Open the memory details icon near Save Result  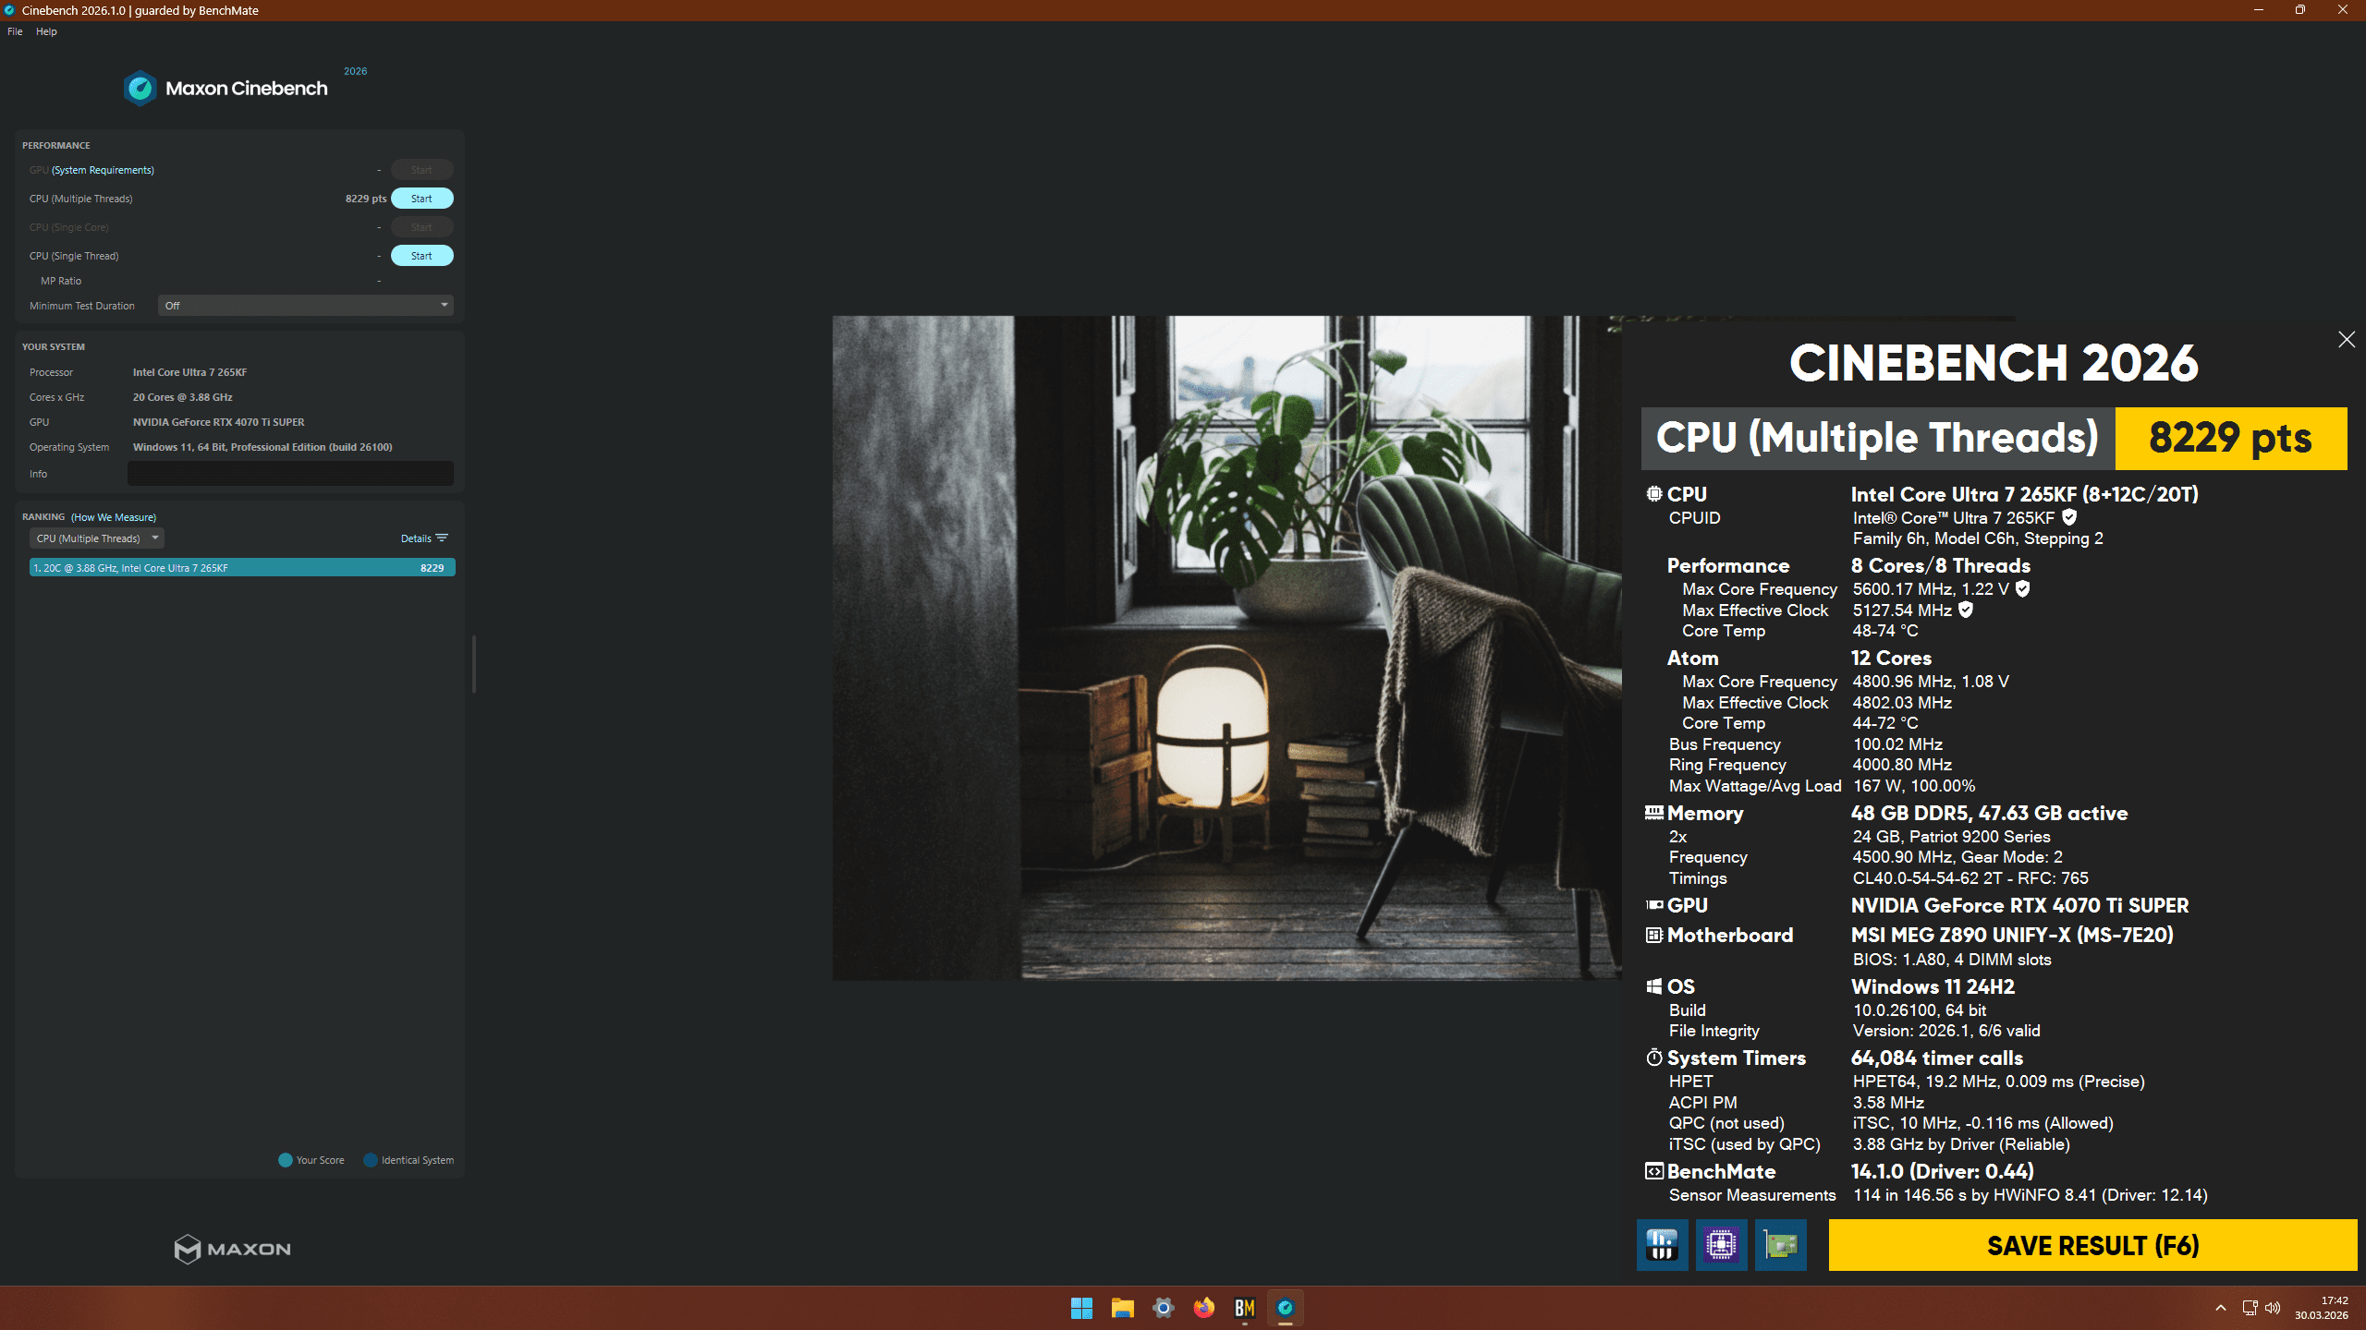coord(1662,1245)
